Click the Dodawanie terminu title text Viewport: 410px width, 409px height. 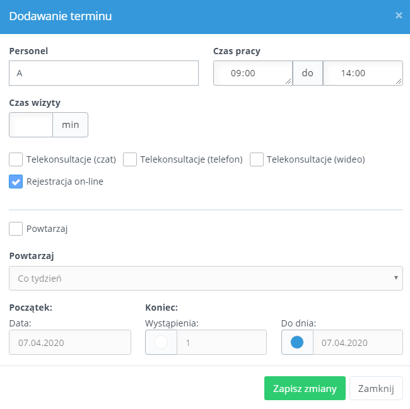coord(61,16)
